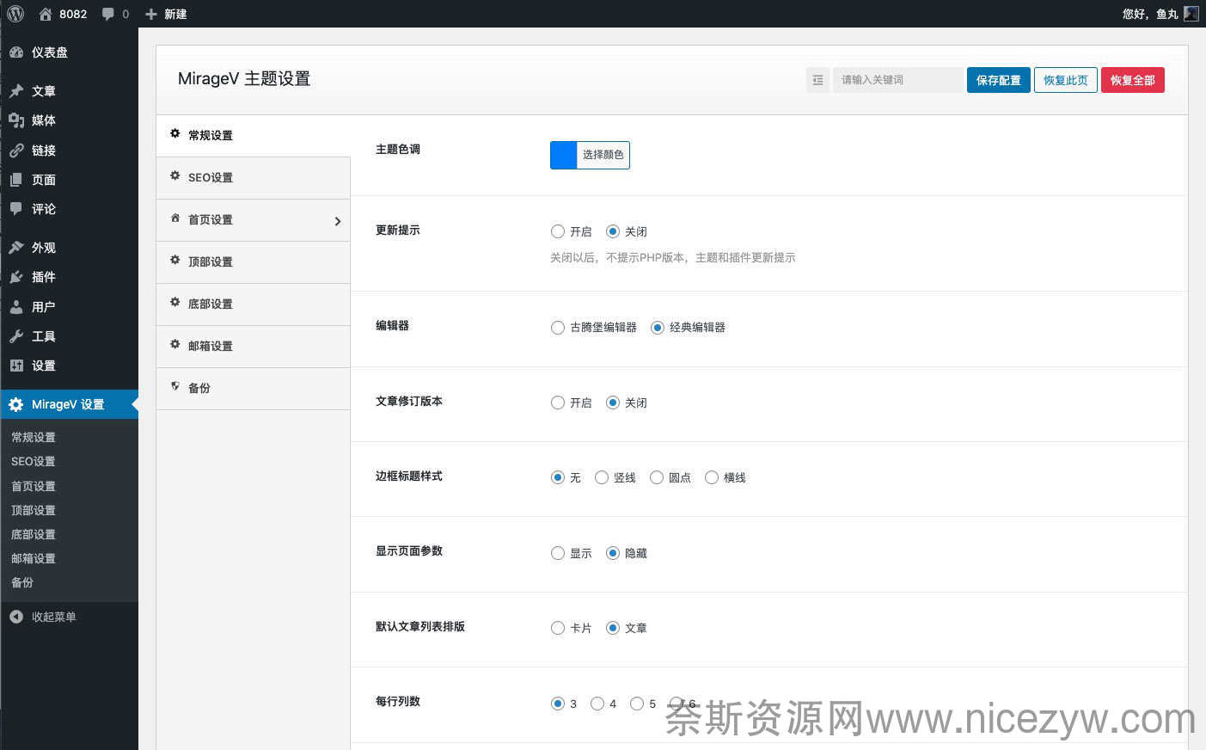
Task: Choose 横线 for 边框标题样式
Action: [x=711, y=477]
